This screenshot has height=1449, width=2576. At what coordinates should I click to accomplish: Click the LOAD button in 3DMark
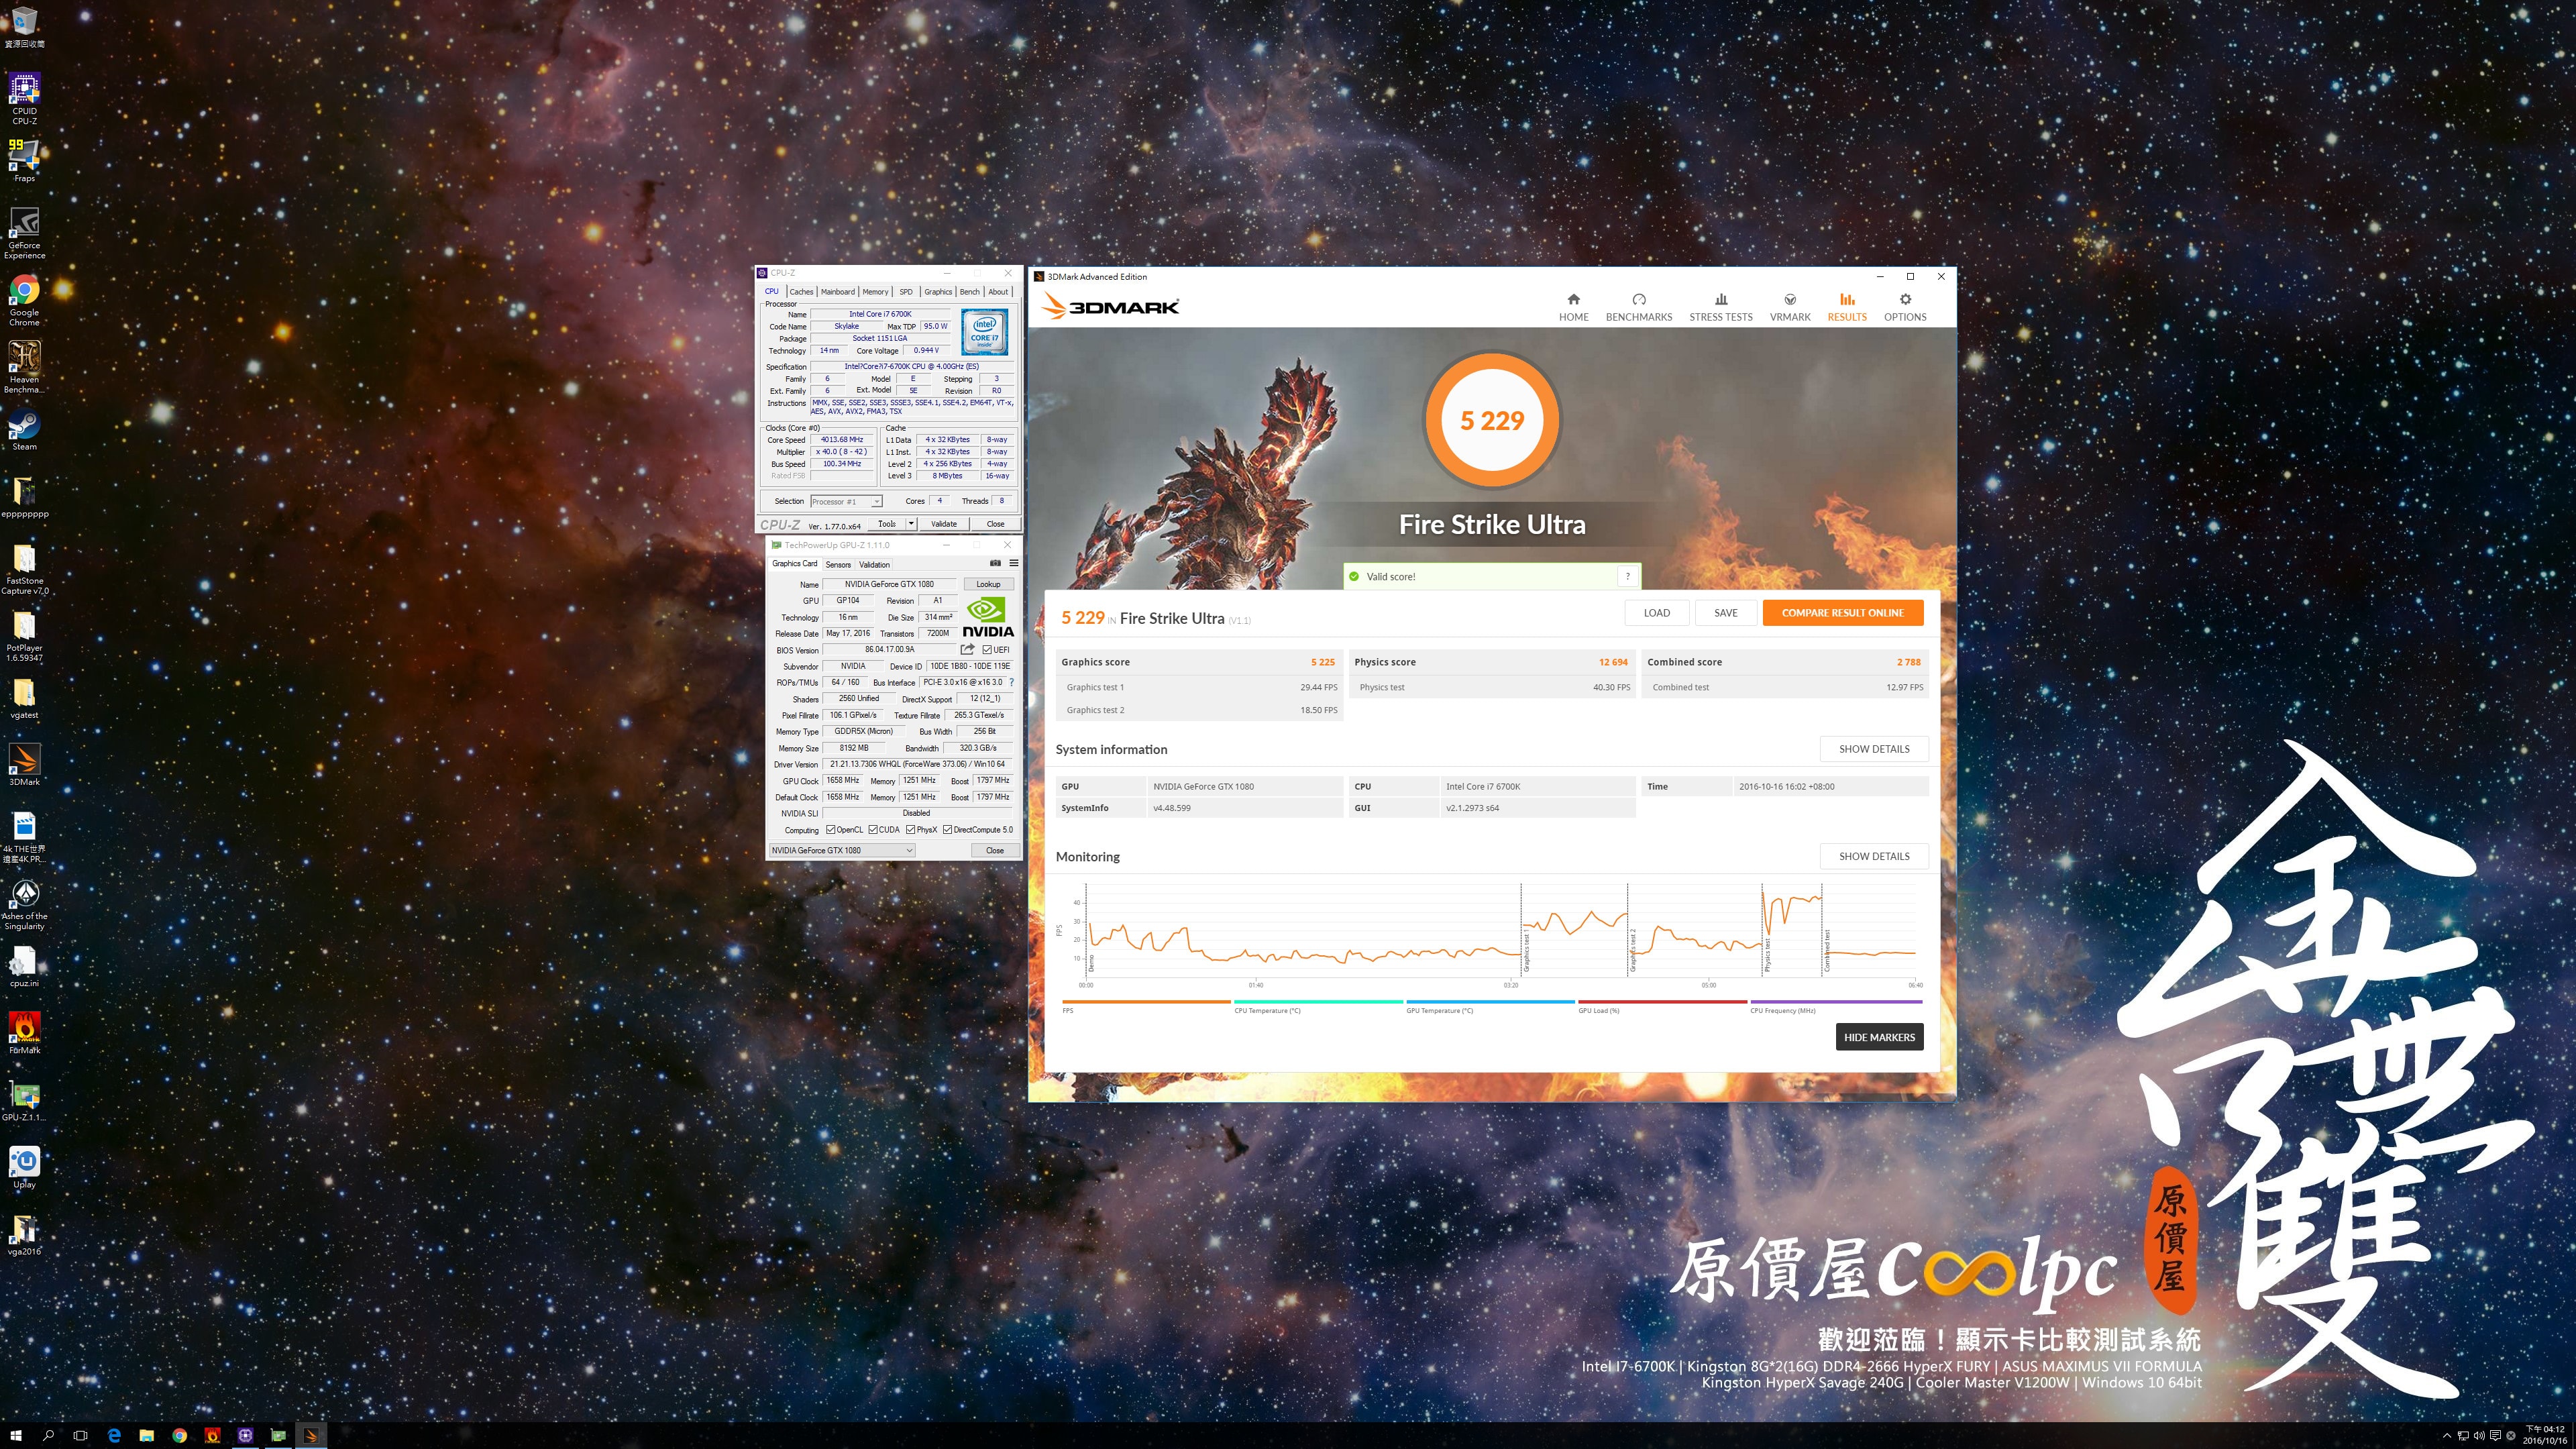(x=1656, y=613)
